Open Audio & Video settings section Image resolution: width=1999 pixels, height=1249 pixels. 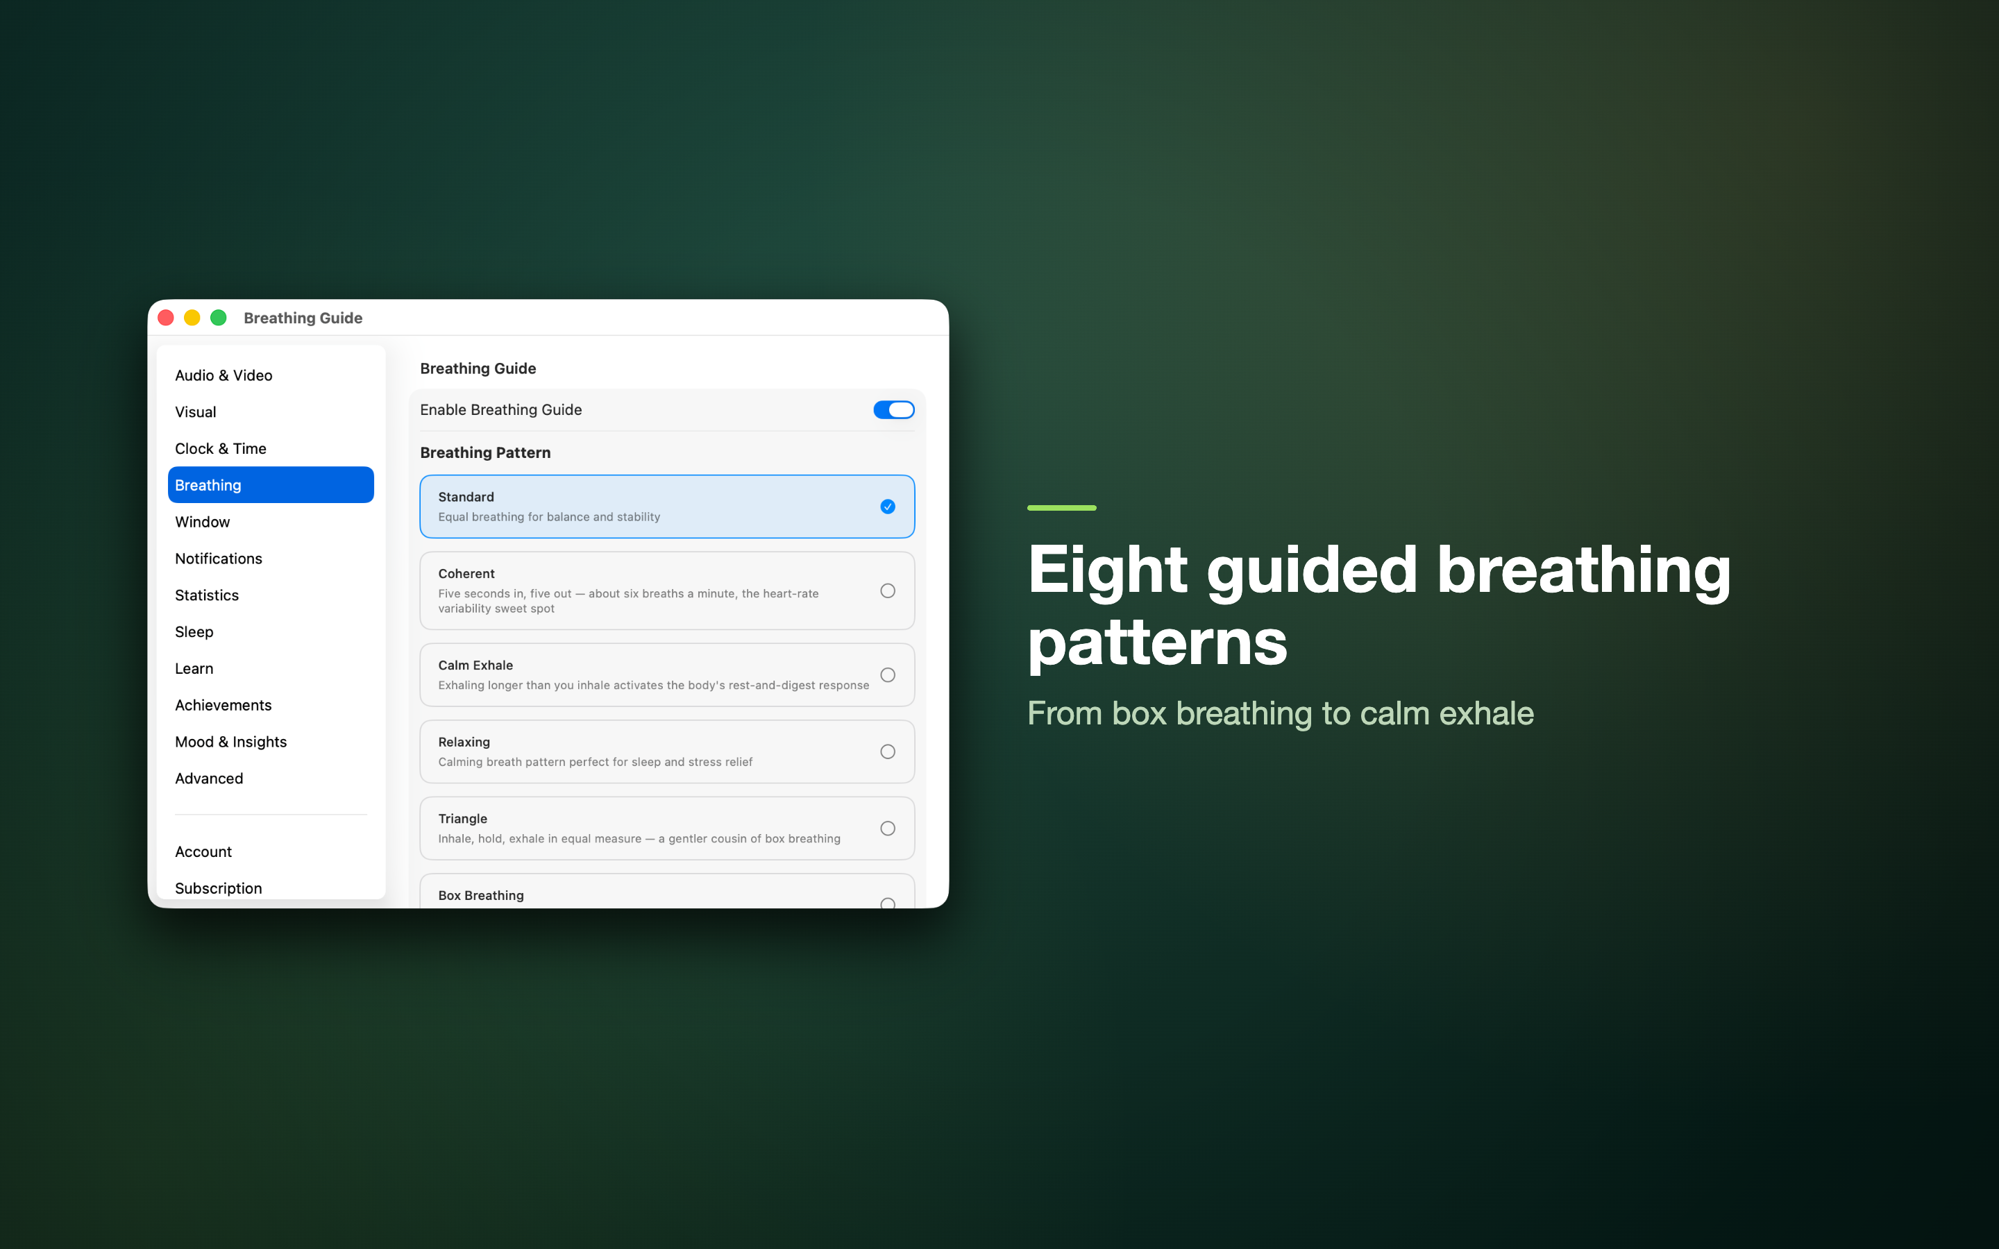tap(271, 375)
